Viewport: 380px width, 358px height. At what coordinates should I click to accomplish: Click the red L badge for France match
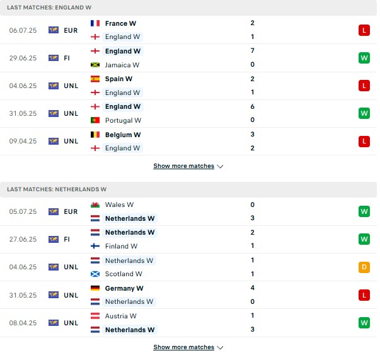click(x=364, y=30)
